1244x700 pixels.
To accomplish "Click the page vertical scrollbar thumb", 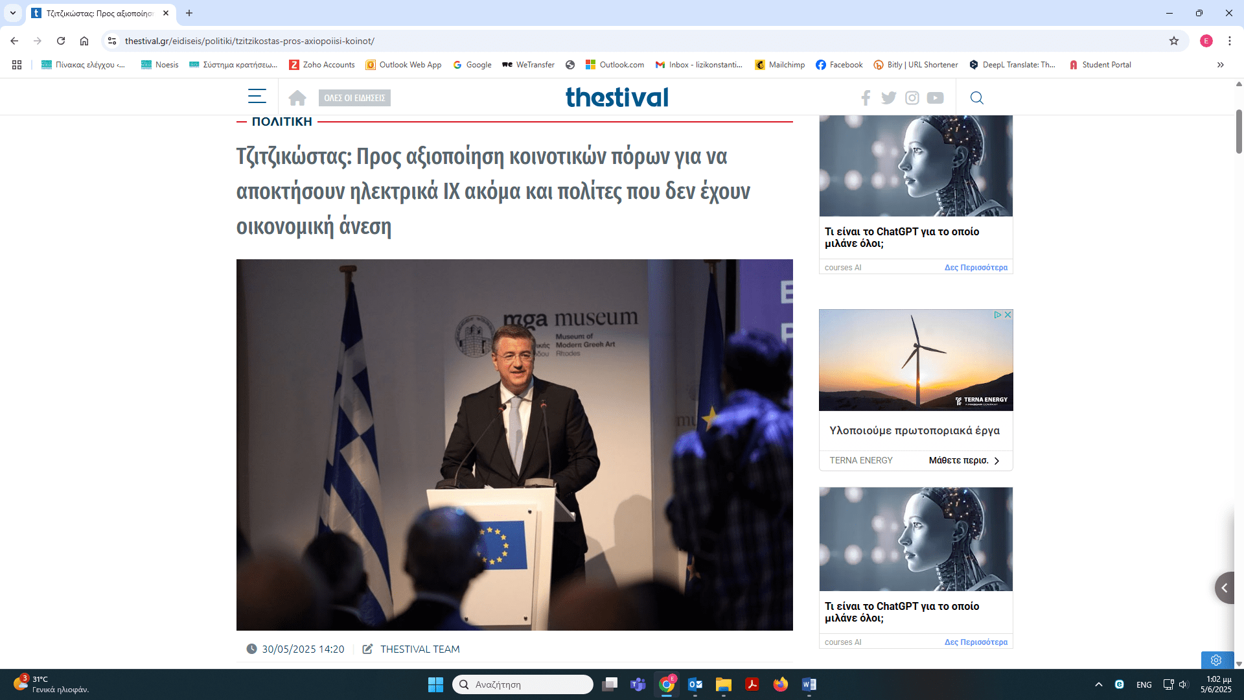I will (x=1238, y=132).
